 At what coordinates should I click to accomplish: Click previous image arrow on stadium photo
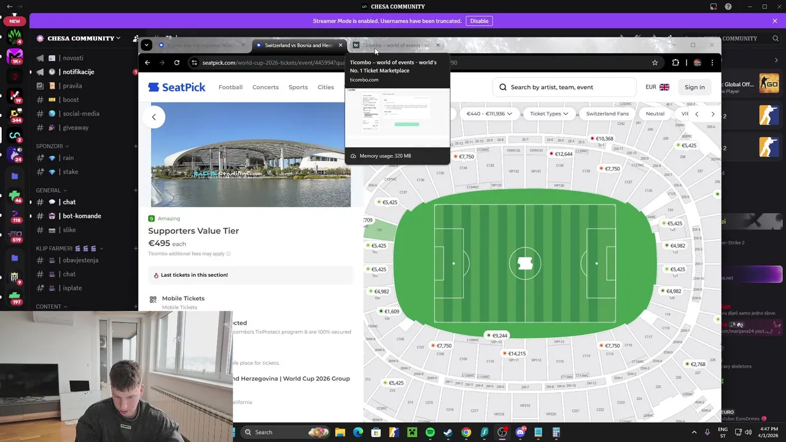pyautogui.click(x=154, y=117)
